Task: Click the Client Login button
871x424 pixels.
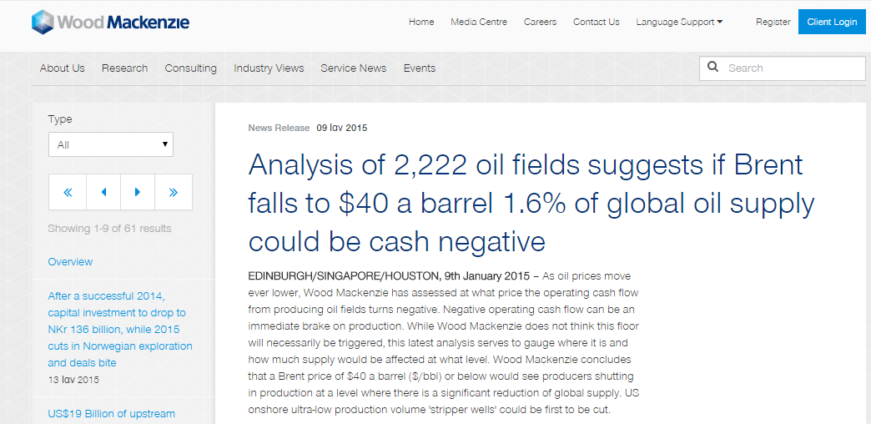Action: click(x=832, y=22)
